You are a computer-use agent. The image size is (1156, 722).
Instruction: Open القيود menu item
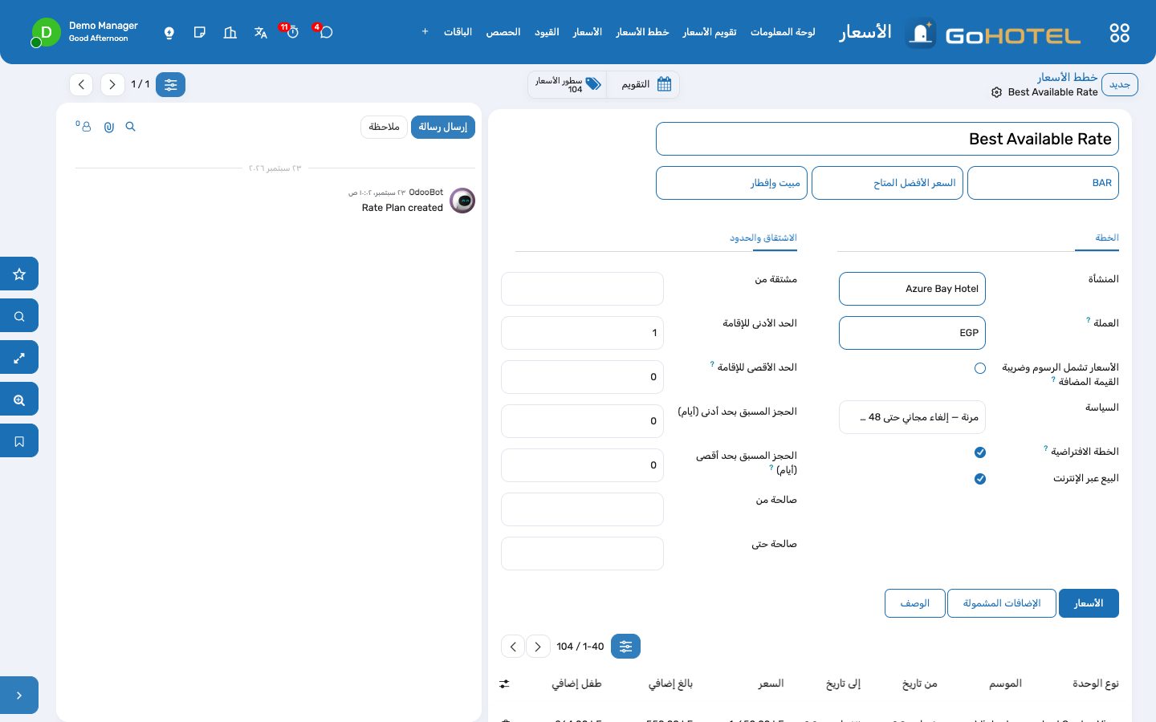click(547, 32)
